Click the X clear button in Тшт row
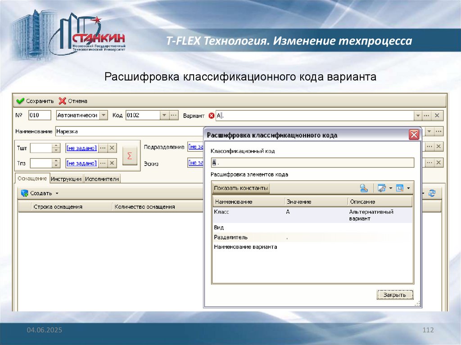This screenshot has height=345, width=461. coord(112,148)
